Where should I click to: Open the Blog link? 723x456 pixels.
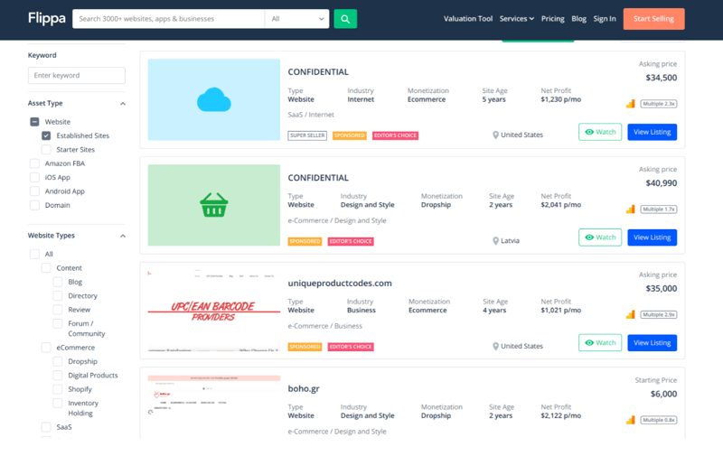click(x=578, y=19)
